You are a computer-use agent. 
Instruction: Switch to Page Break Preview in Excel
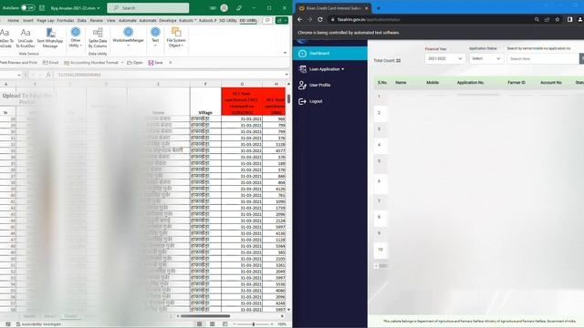point(225,324)
